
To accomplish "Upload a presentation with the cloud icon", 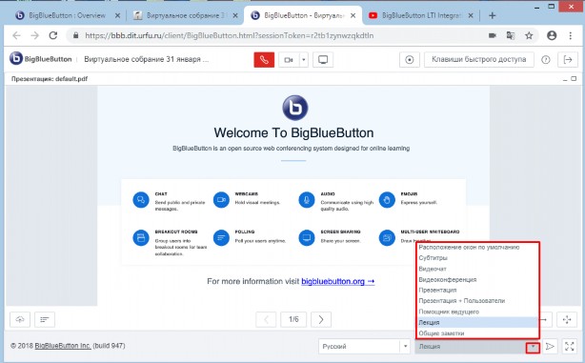I will 20,319.
